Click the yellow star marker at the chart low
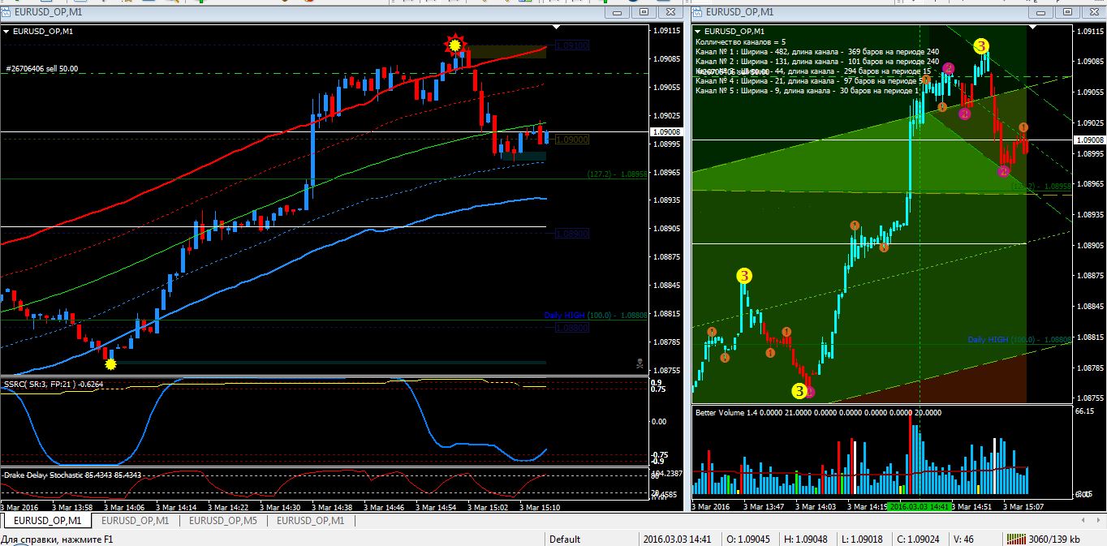 click(x=110, y=364)
